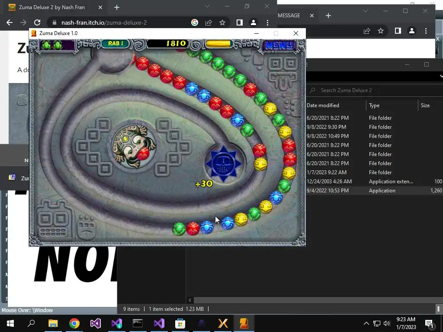Image resolution: width=443 pixels, height=332 pixels.
Task: Open Chrome three-dot menu in front window
Action: coord(267,22)
